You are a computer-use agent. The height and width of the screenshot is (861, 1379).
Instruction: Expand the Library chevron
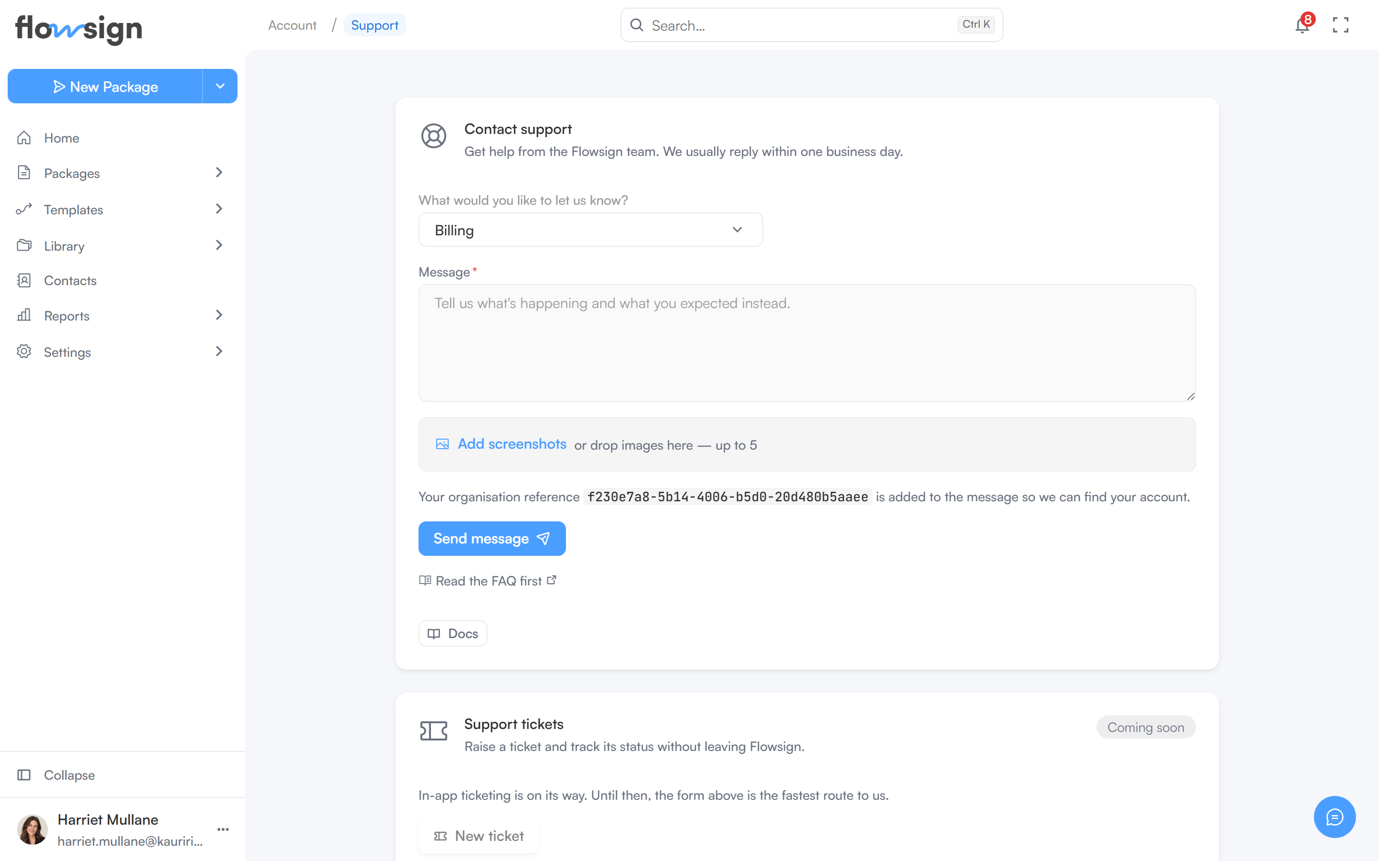[x=219, y=245]
